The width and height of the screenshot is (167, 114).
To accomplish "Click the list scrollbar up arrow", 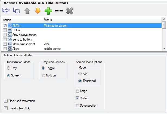I will click(164, 19).
